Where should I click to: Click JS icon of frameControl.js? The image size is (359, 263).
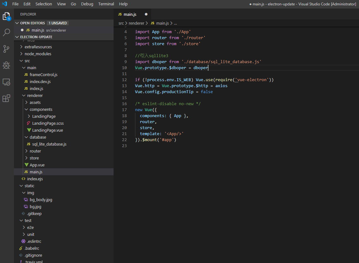point(26,75)
